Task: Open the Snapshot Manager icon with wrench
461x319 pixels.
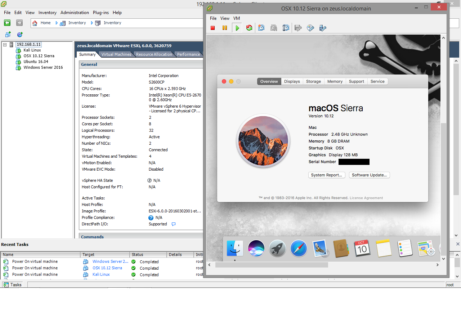Action: pyautogui.click(x=286, y=28)
